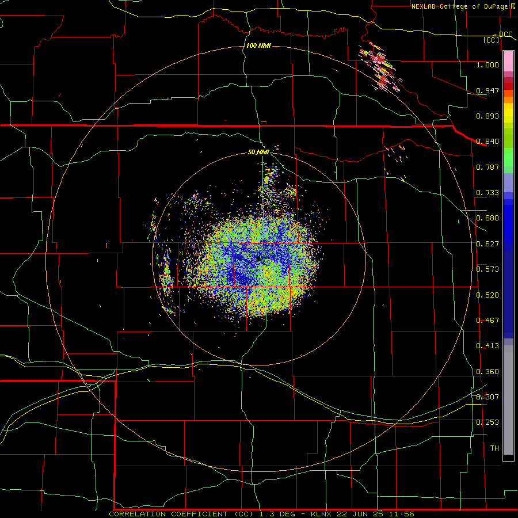Image resolution: width=518 pixels, height=518 pixels.
Task: Click the 0.307 scale value
Action: click(487, 397)
